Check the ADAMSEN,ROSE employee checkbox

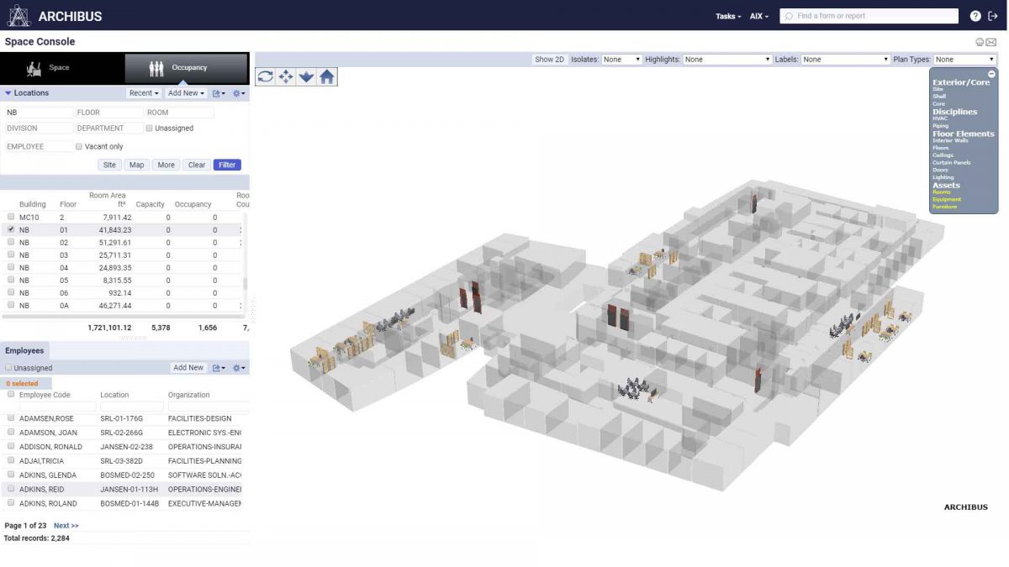tap(11, 417)
